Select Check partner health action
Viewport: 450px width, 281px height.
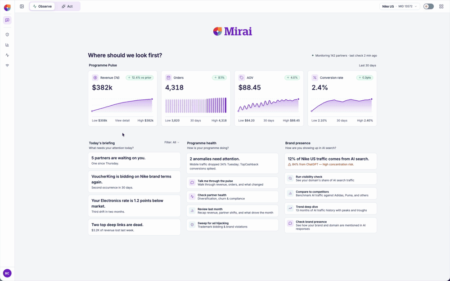(233, 197)
